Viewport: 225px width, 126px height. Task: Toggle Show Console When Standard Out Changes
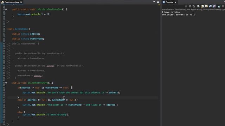pyautogui.click(x=210, y=6)
